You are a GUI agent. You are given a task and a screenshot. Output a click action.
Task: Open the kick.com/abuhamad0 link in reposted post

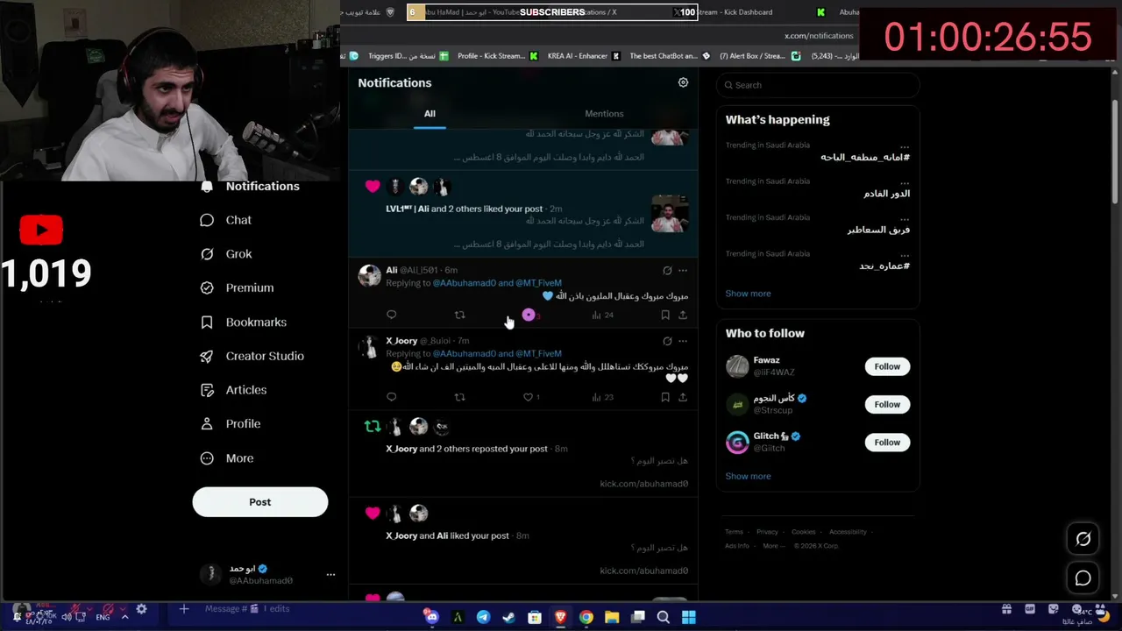(x=644, y=484)
